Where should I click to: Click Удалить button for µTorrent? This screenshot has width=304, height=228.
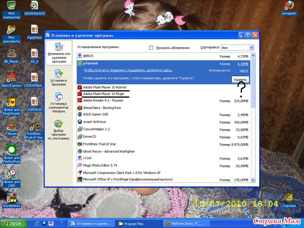pos(240,80)
